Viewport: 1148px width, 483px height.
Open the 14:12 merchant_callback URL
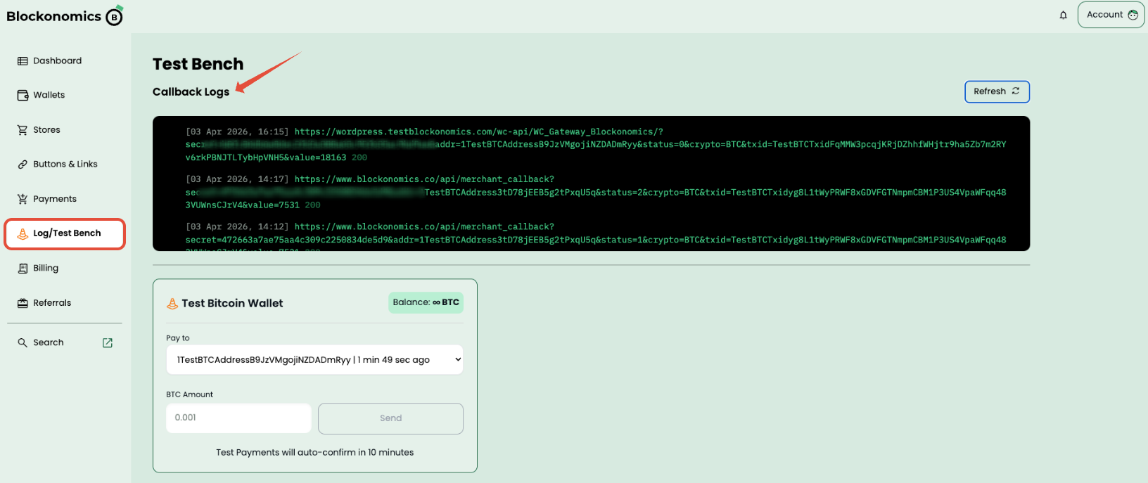(424, 227)
